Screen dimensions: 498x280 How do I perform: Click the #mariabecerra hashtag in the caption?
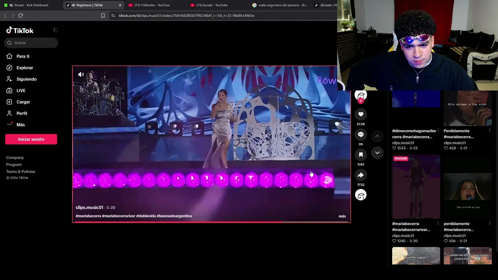pos(88,216)
